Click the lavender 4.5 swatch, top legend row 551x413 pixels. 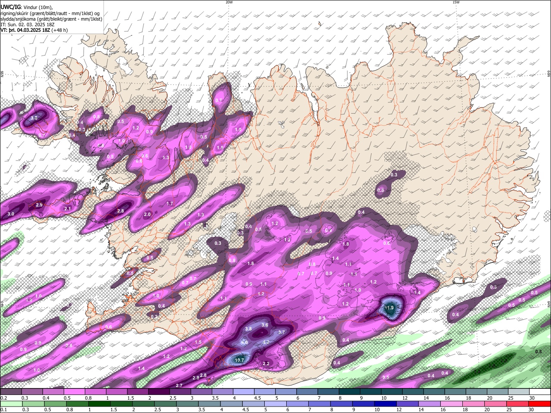click(265, 392)
